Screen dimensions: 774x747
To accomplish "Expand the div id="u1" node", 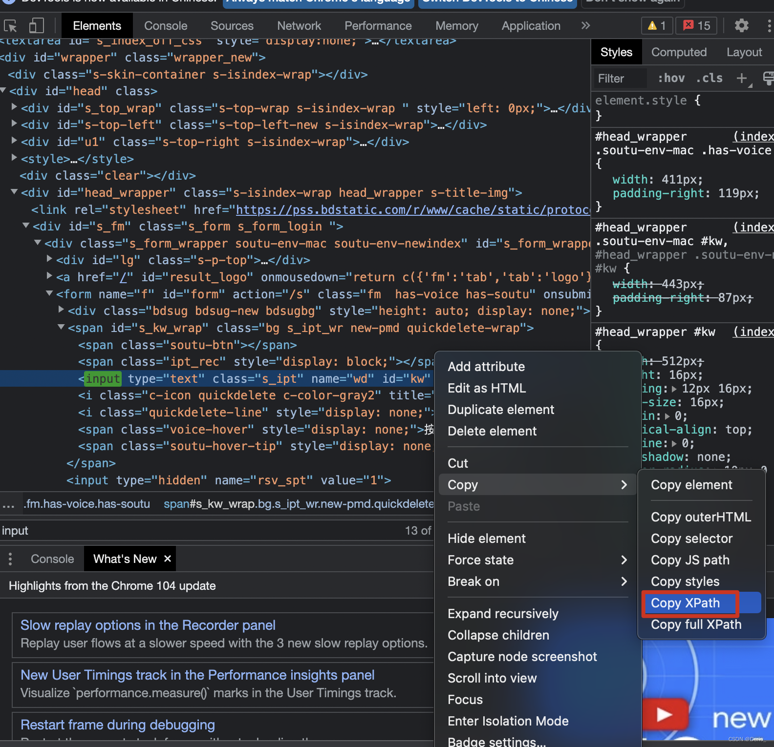I will 15,141.
